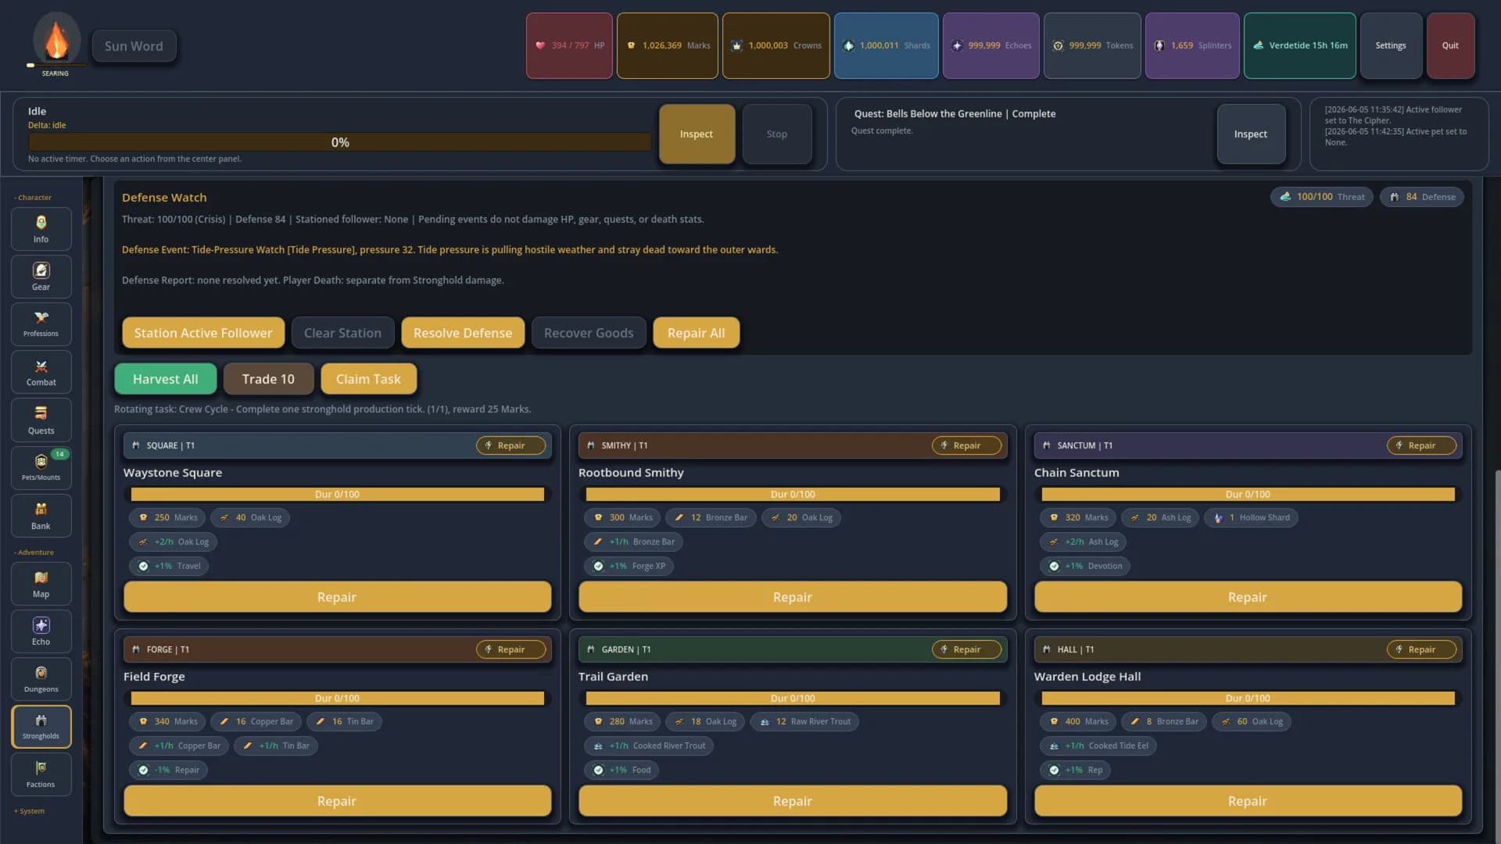Click the Marks currency chip
Image resolution: width=1501 pixels, height=844 pixels.
click(x=668, y=45)
